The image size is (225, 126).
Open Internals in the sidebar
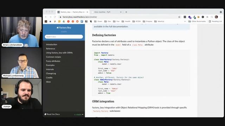tap(50, 69)
